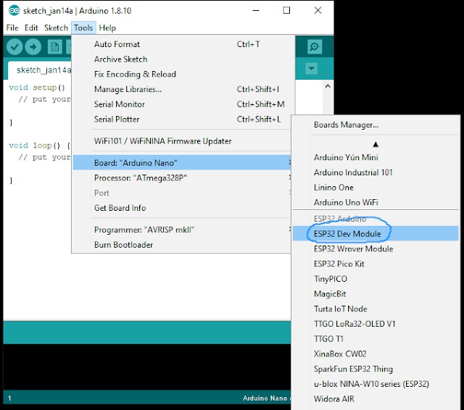The width and height of the screenshot is (464, 410).
Task: Click the line number 1 in status bar
Action: tap(9, 398)
